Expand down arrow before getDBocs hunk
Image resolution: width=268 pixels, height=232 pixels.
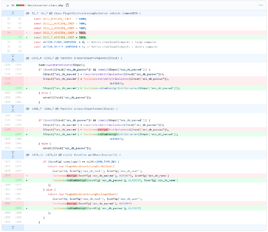tap(13, 153)
